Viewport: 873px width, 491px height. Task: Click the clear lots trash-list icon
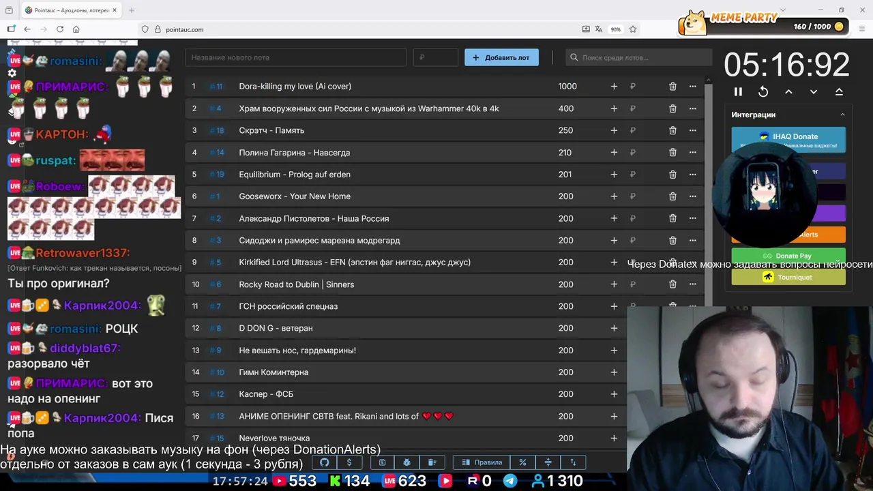pyautogui.click(x=432, y=462)
